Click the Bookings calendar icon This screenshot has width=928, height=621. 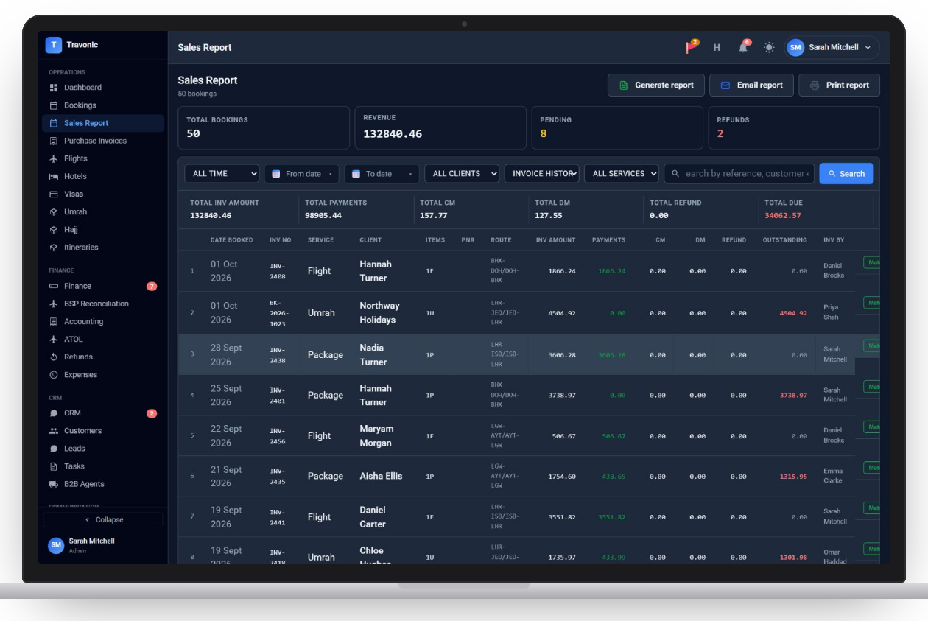(54, 105)
